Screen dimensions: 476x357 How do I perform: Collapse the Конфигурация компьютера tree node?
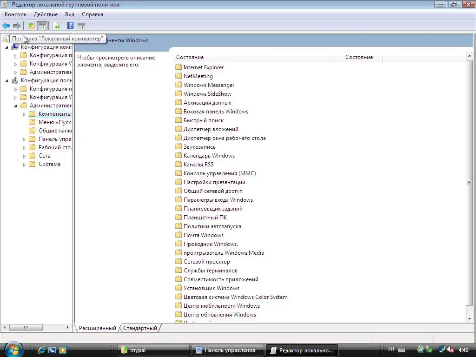(7, 47)
